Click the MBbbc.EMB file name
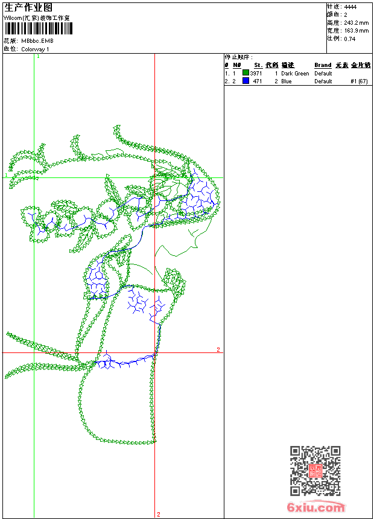Viewport: 374px width, 519px height. point(37,41)
